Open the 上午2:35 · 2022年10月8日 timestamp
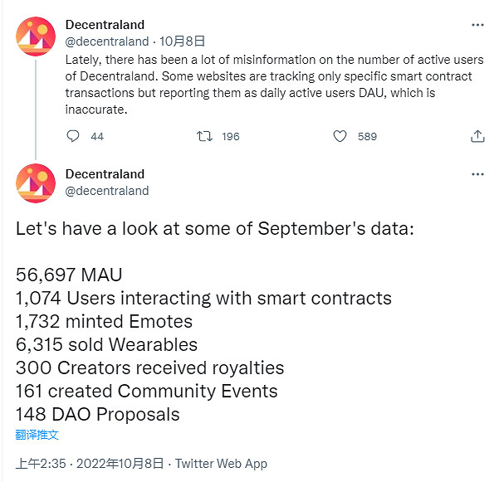The height and width of the screenshot is (482, 499). pyautogui.click(x=91, y=464)
